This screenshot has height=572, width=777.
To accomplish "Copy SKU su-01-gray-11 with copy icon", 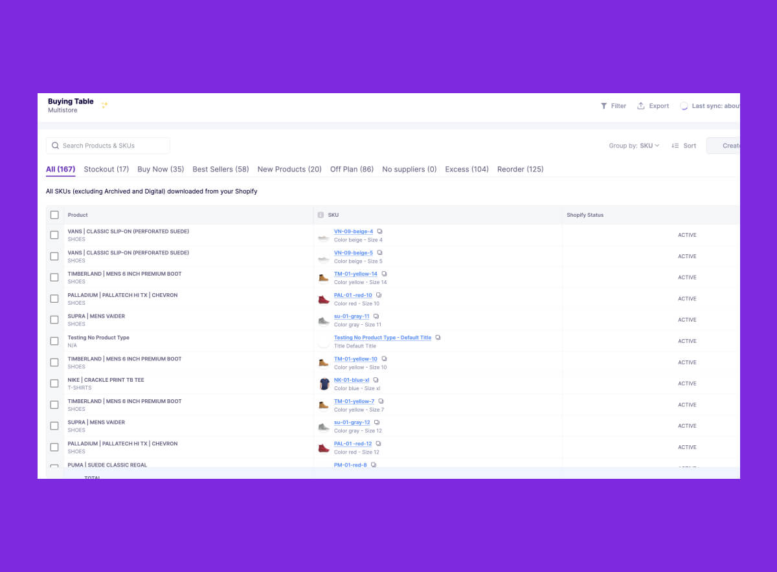I will [376, 316].
